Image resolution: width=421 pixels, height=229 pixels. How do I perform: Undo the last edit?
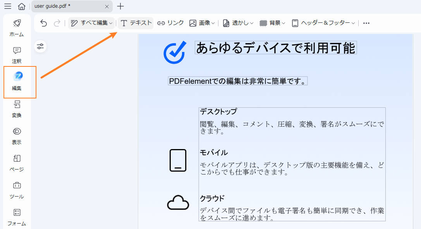[43, 23]
